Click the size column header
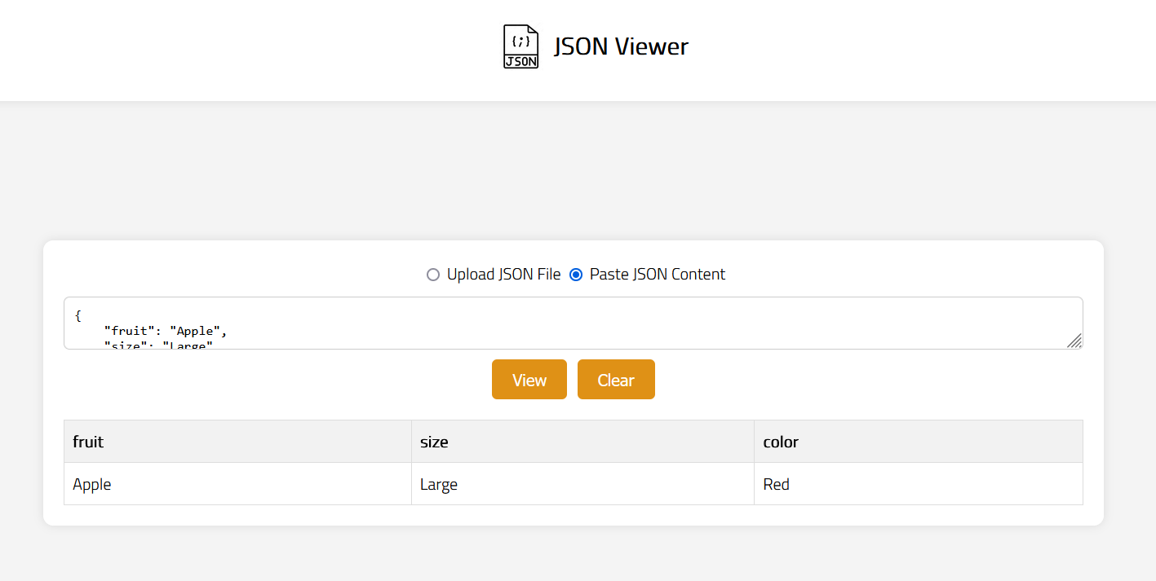This screenshot has width=1156, height=581. coord(582,442)
